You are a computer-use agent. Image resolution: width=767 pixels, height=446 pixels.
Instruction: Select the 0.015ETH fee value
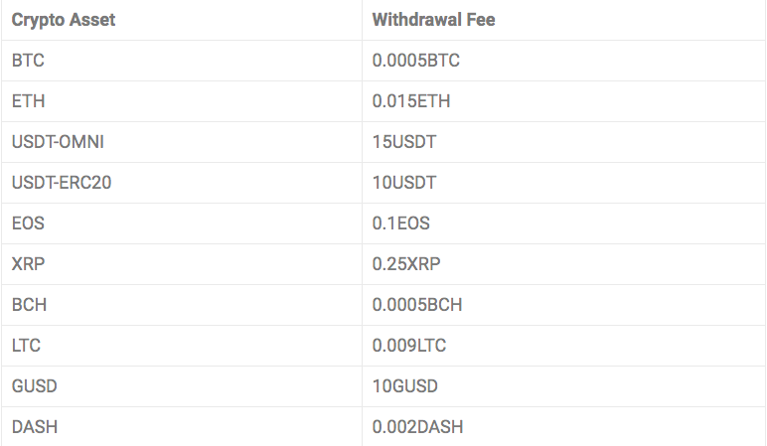[411, 100]
